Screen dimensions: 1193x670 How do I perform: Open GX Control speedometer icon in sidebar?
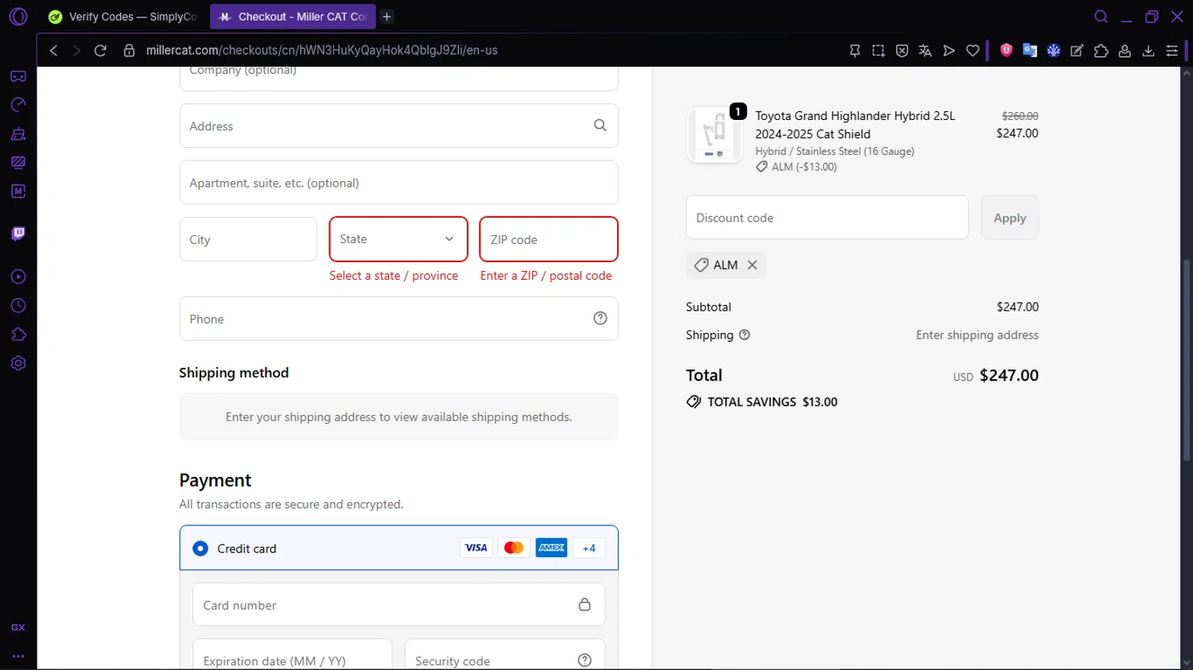pos(18,105)
